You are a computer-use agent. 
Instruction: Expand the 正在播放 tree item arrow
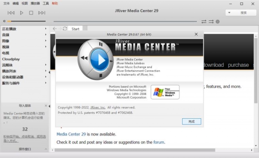pyautogui.click(x=46, y=28)
